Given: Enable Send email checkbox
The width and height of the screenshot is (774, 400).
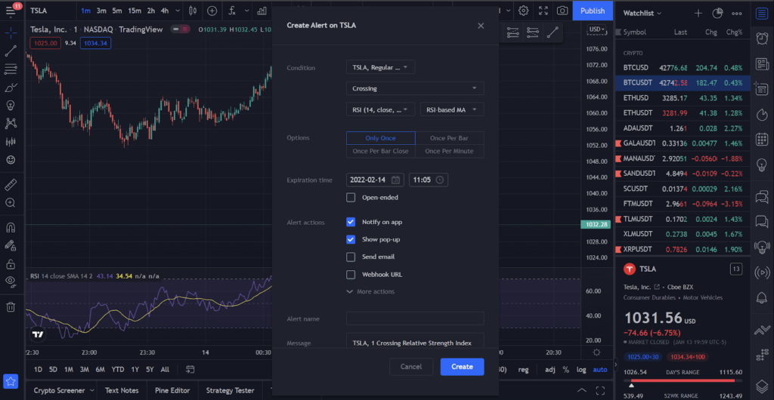Looking at the screenshot, I should click(351, 257).
